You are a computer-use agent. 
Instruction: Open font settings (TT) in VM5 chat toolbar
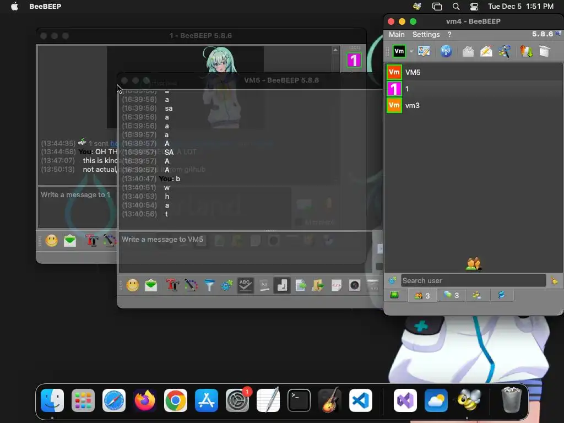point(172,286)
